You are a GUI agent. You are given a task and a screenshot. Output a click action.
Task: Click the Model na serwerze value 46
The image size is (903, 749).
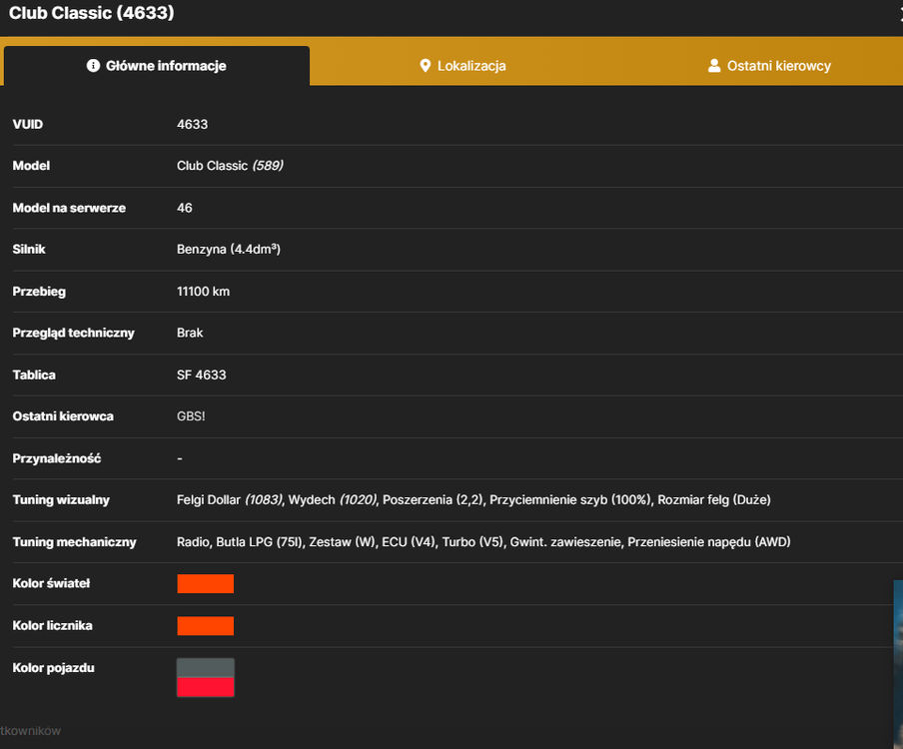pos(184,208)
